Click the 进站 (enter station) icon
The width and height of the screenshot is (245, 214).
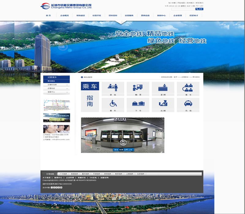[x=113, y=88]
